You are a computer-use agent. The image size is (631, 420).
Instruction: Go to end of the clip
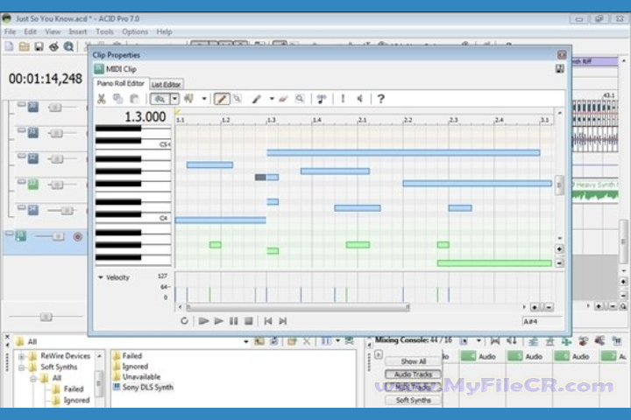click(283, 321)
